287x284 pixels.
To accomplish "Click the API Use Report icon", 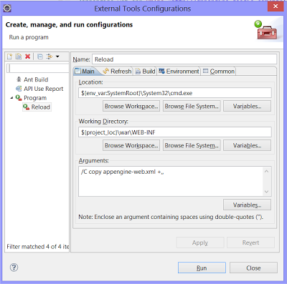I will tap(19, 89).
